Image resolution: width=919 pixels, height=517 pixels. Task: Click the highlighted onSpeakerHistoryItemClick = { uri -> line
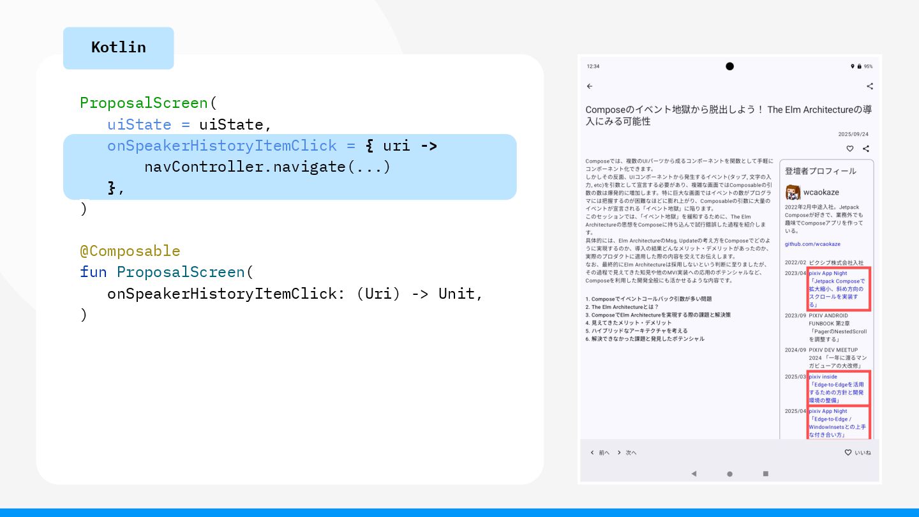click(273, 146)
